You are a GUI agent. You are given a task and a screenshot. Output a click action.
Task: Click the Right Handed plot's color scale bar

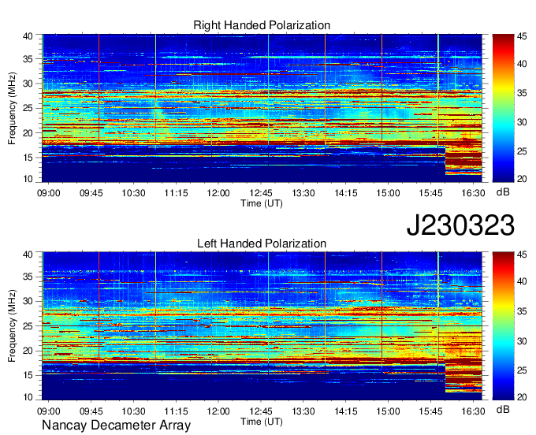[503, 108]
